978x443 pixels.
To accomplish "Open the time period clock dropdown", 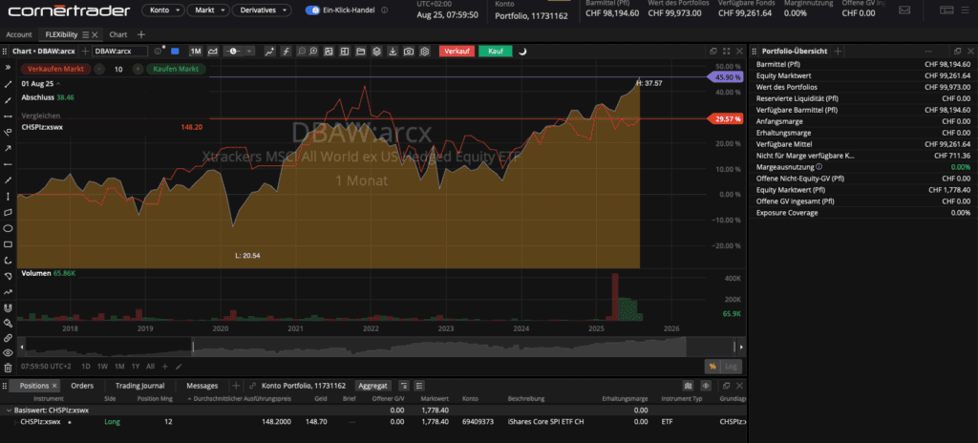I will 240,52.
